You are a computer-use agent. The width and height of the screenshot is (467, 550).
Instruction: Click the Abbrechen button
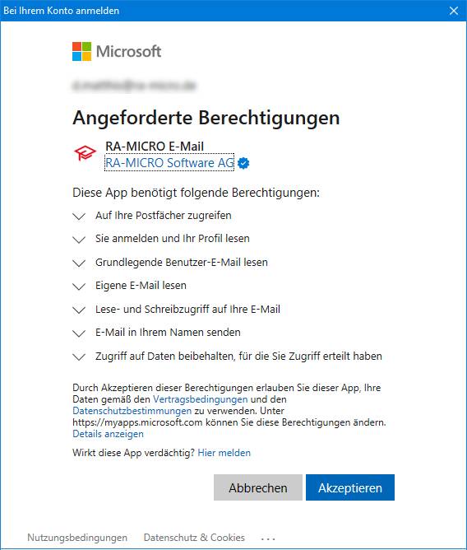(x=258, y=487)
